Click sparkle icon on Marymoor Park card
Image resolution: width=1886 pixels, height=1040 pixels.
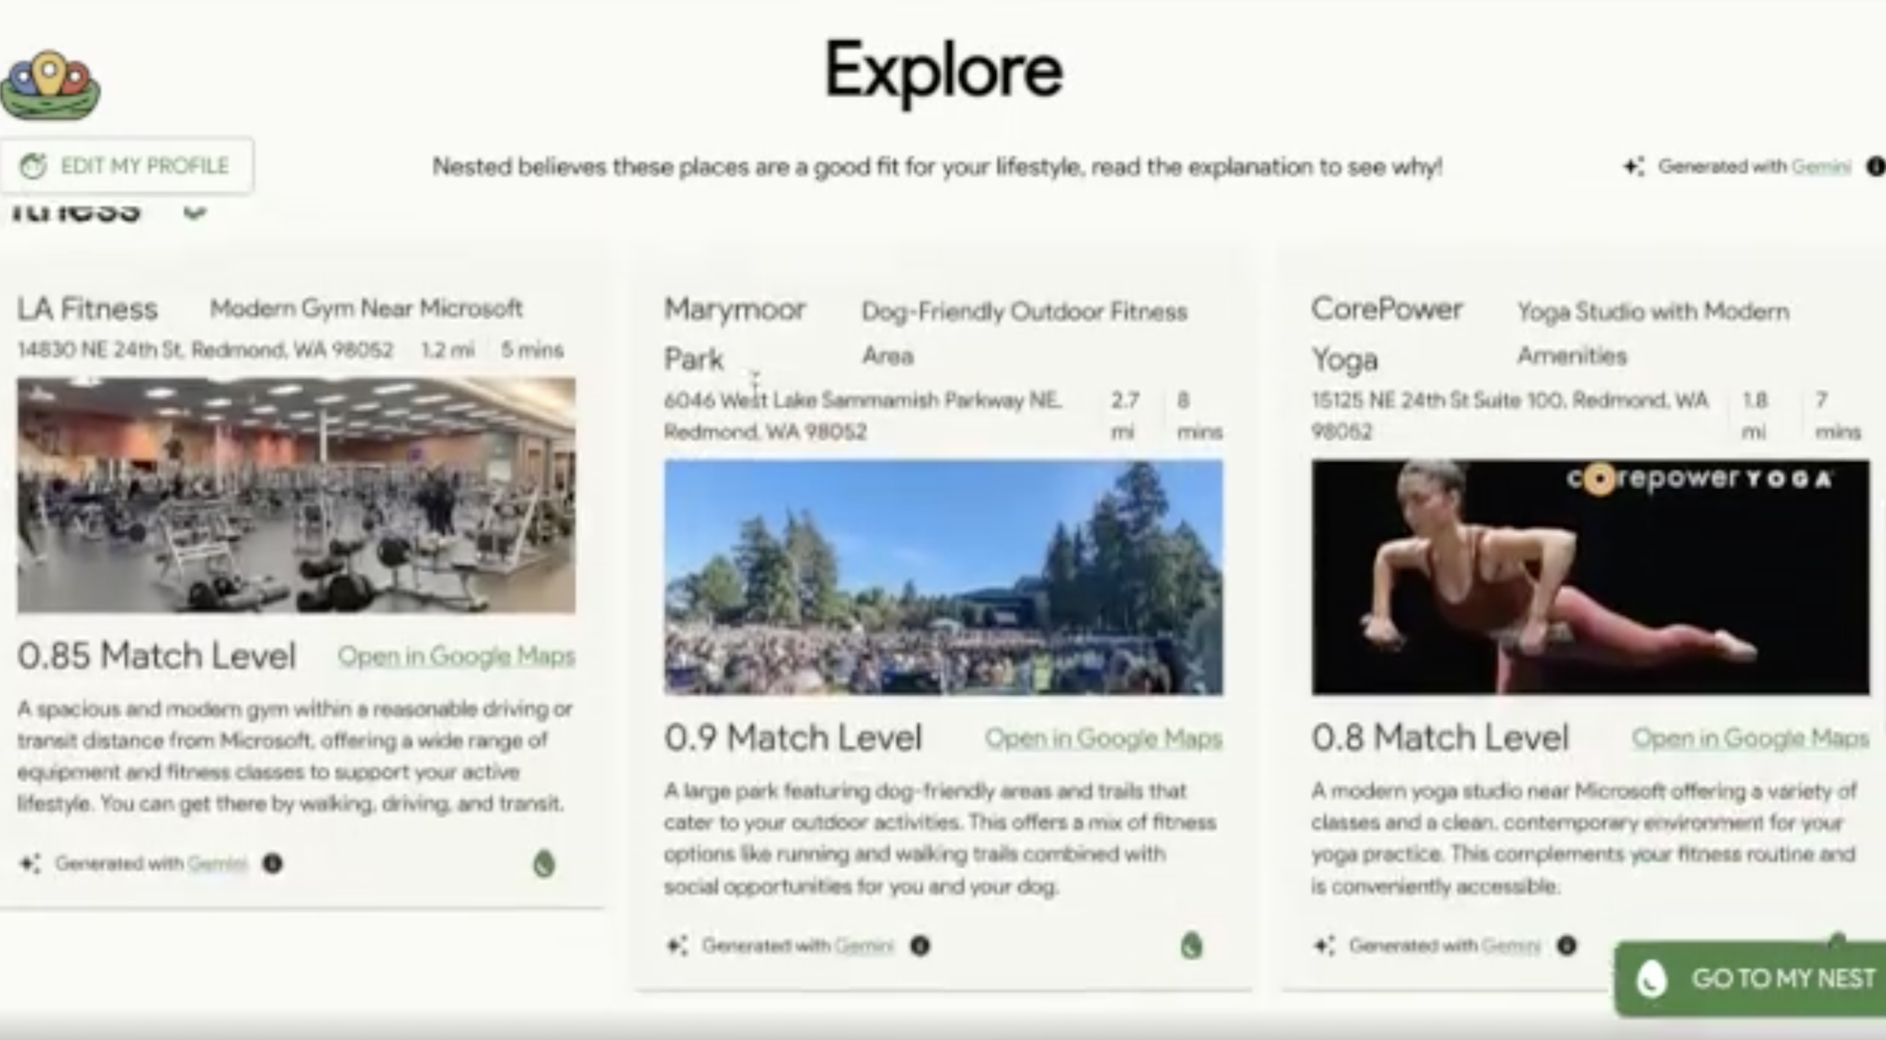click(x=677, y=946)
